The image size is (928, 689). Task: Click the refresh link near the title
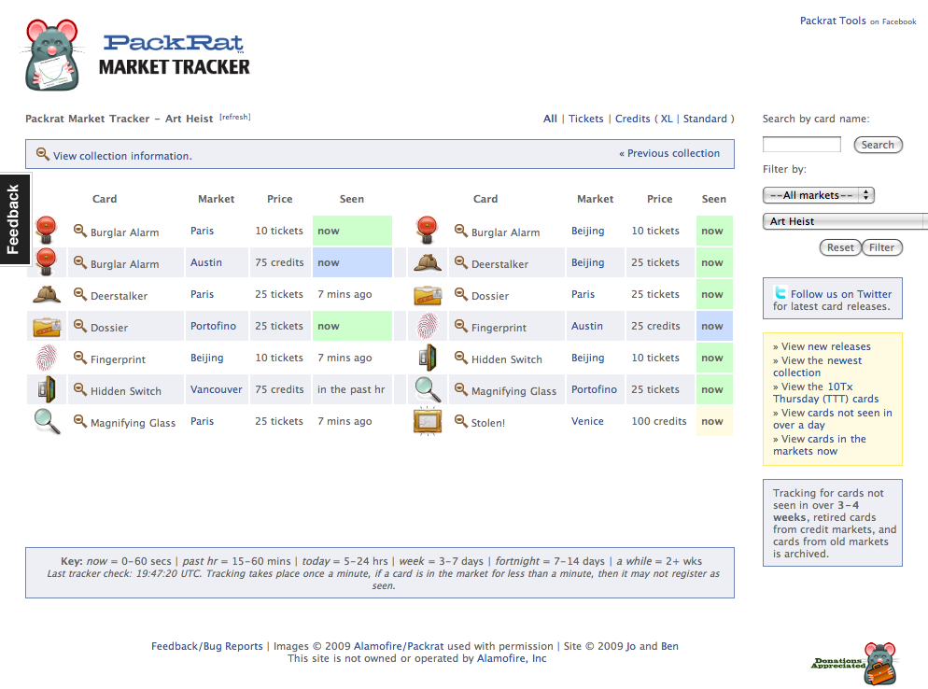235,117
